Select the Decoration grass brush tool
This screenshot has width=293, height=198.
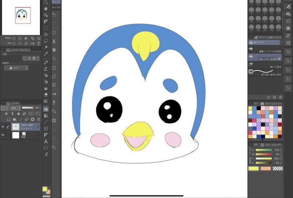pos(46,88)
